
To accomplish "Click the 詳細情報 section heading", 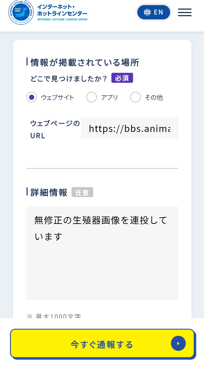I will (49, 193).
